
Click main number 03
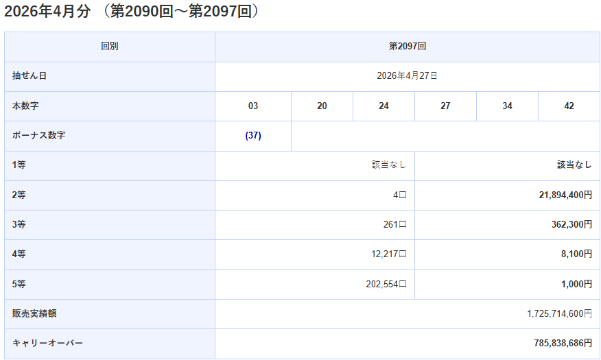pos(253,106)
